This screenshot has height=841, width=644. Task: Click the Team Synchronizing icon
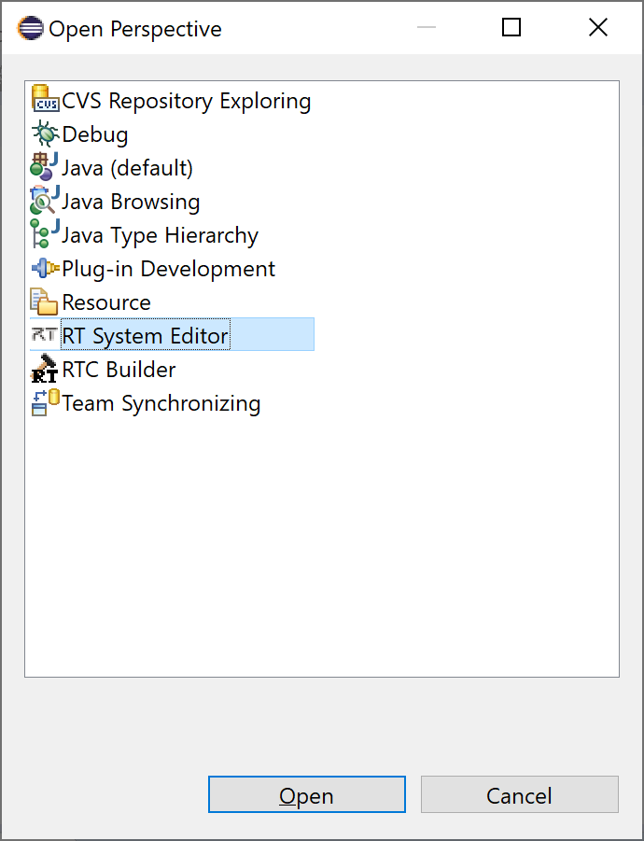point(45,403)
